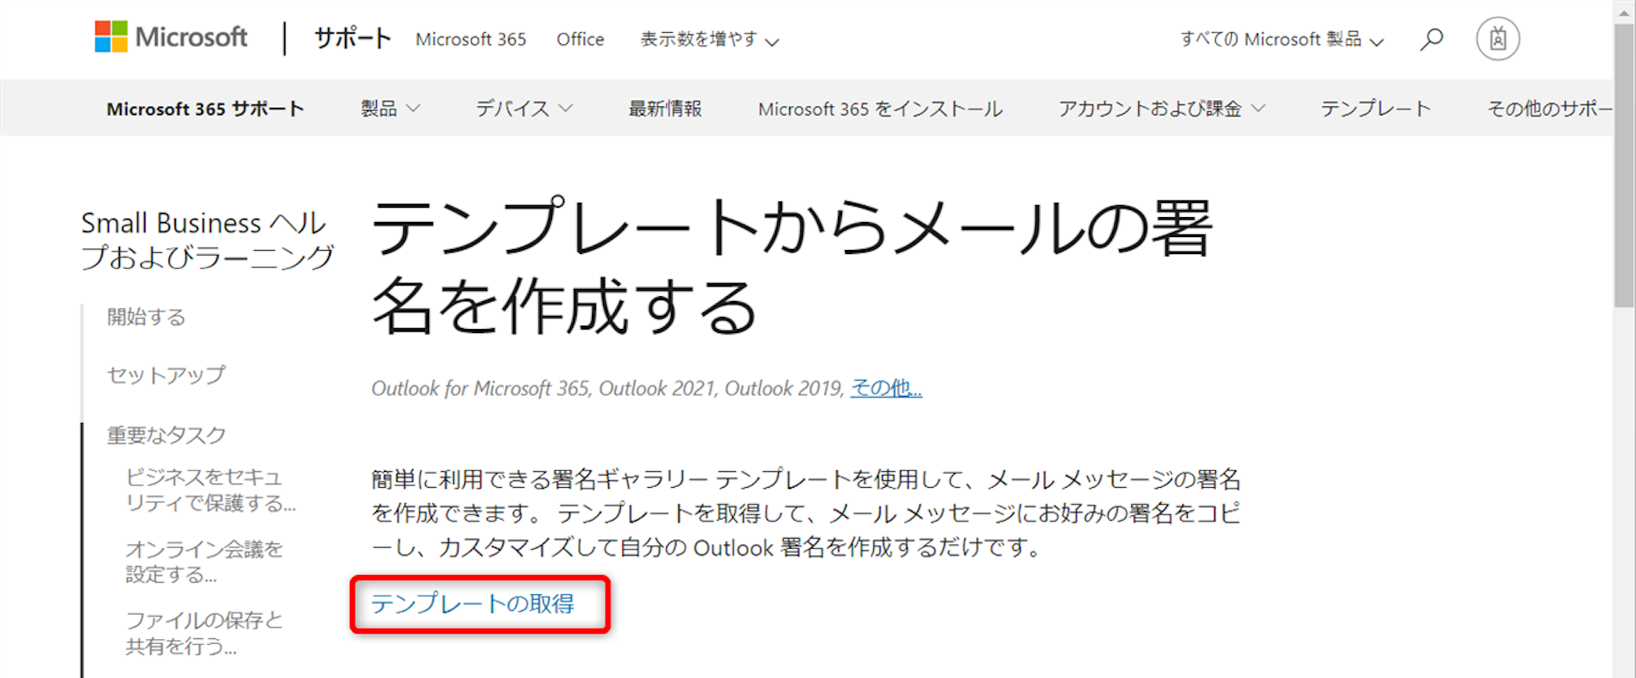Open the search magnifier icon
This screenshot has height=678, width=1636.
coord(1431,39)
